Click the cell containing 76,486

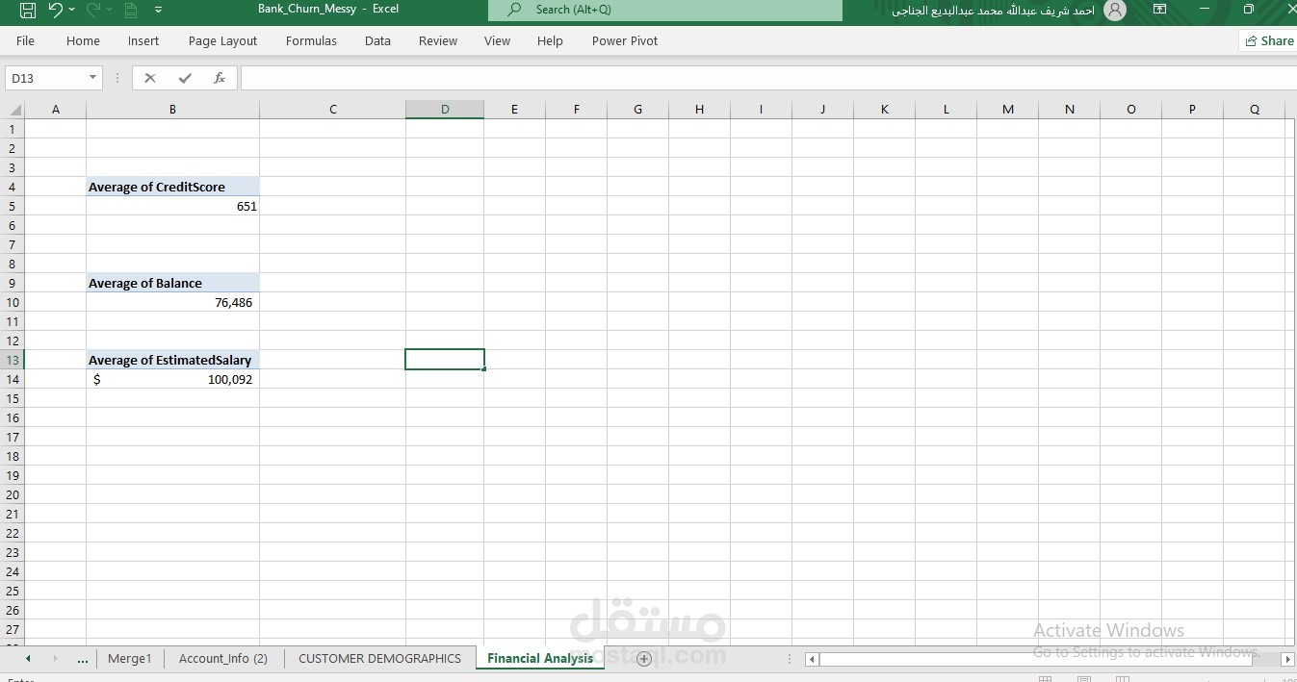[172, 302]
